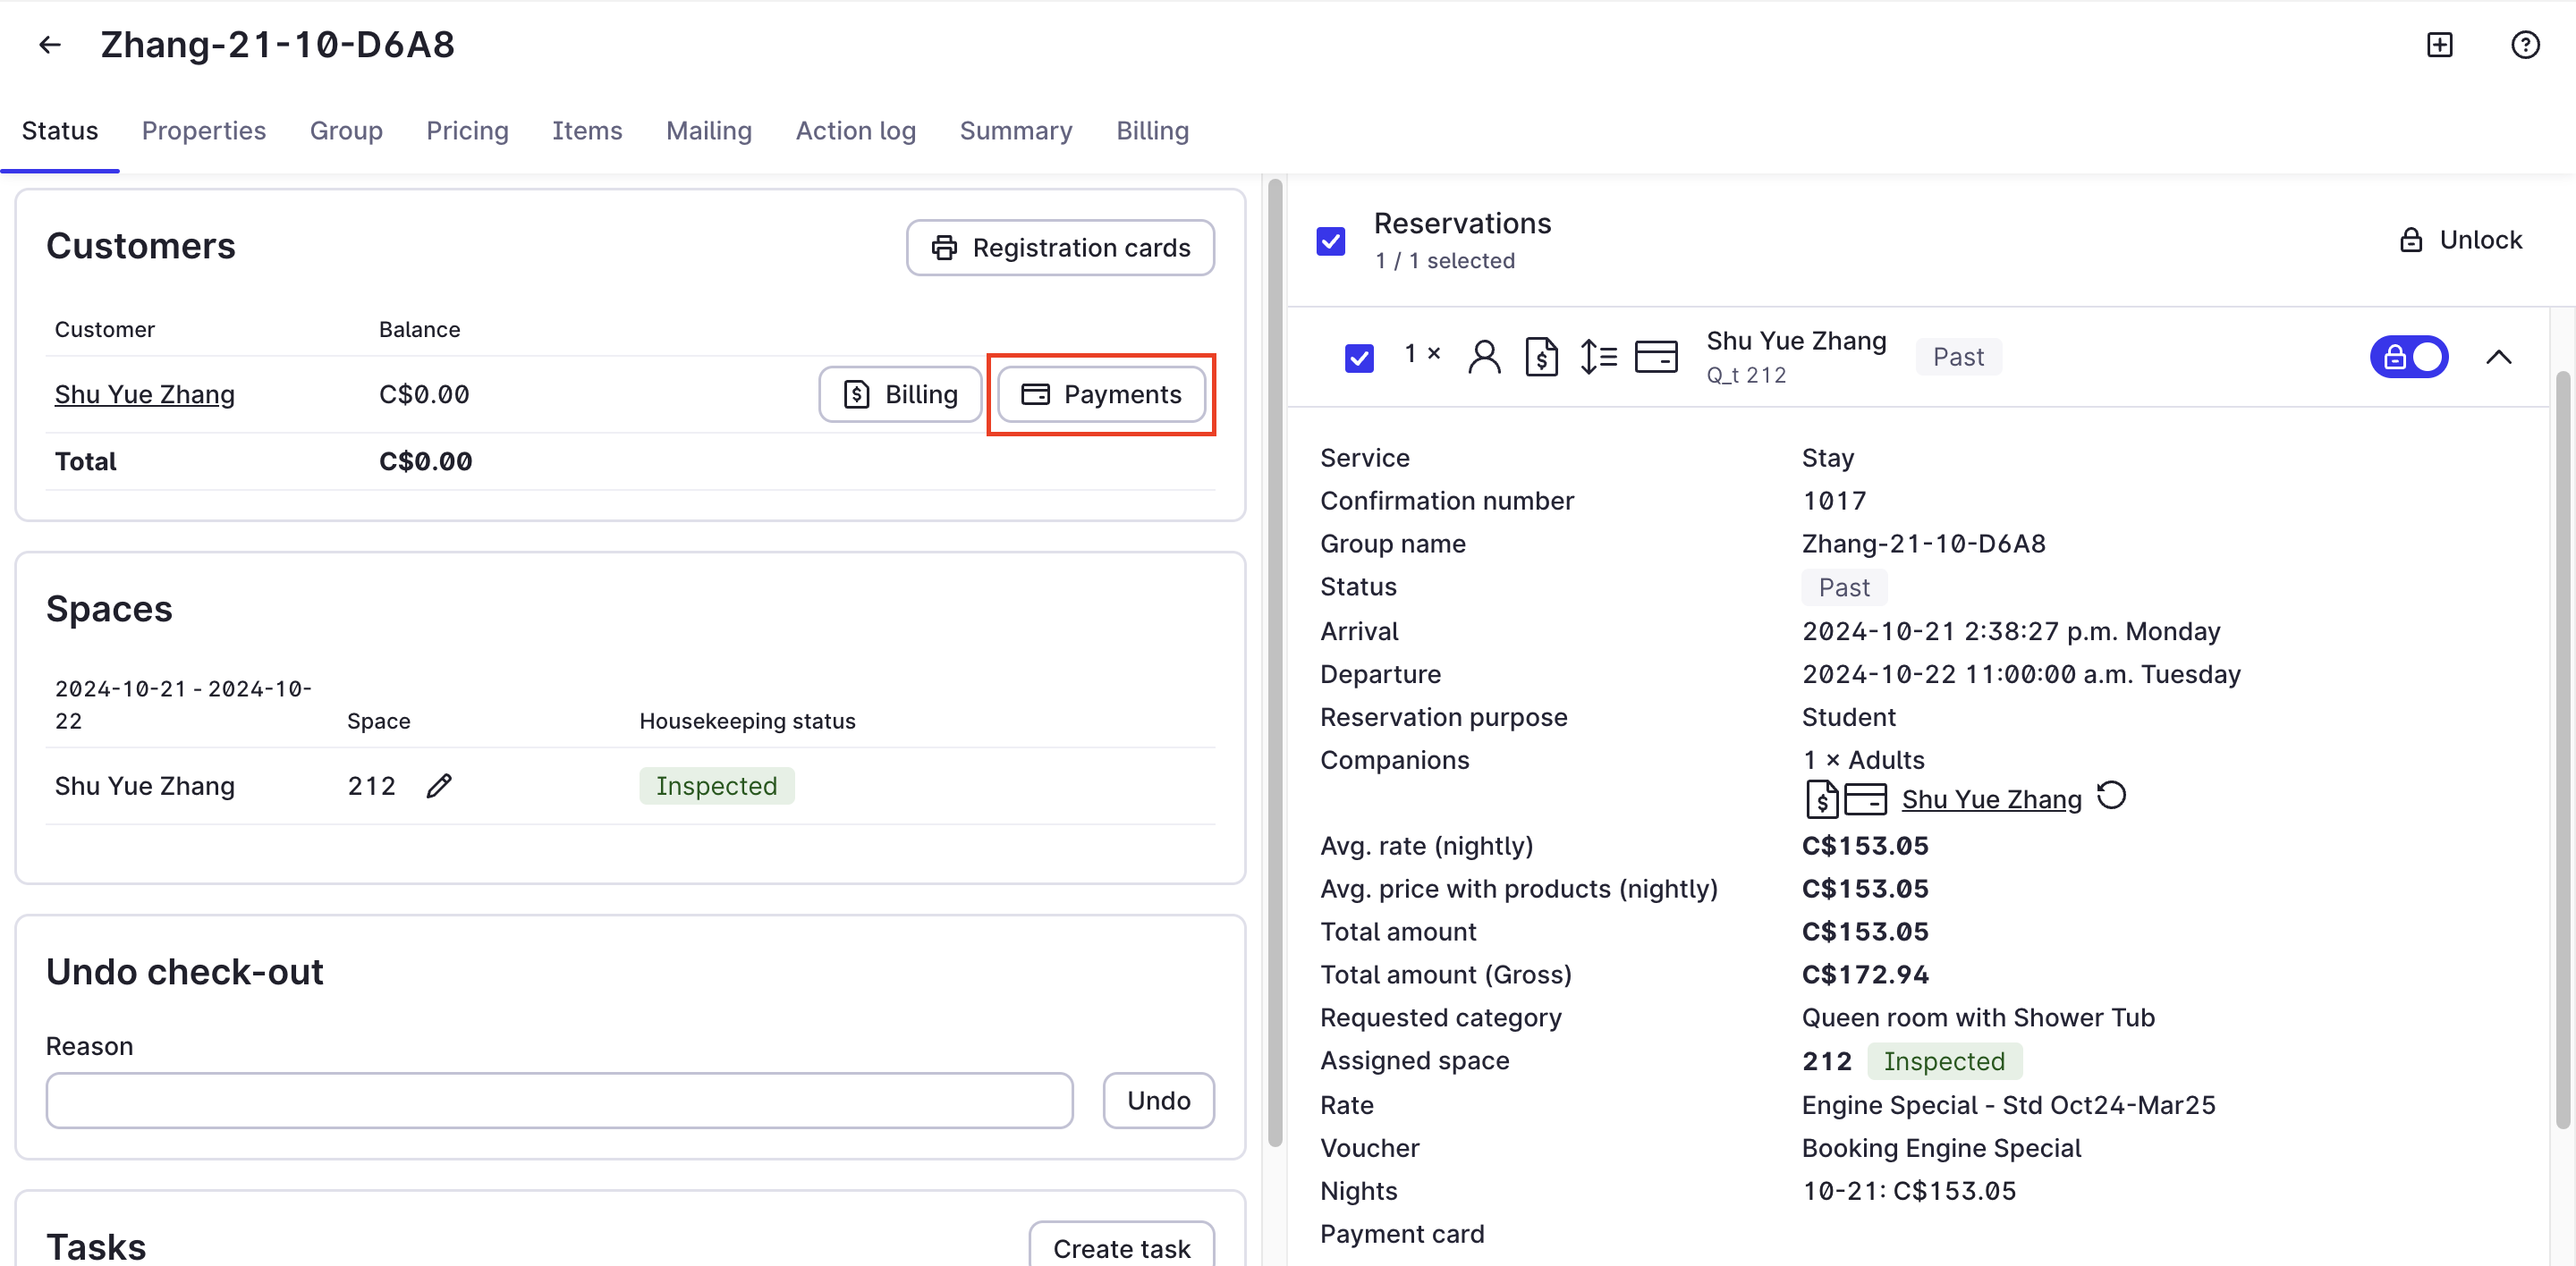Click the back arrow beside Zhang-21-10-D6A8
This screenshot has width=2576, height=1266.
[49, 45]
